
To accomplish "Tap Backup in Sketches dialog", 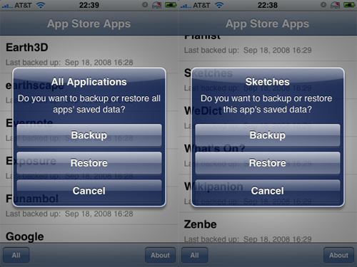I will pyautogui.click(x=268, y=135).
